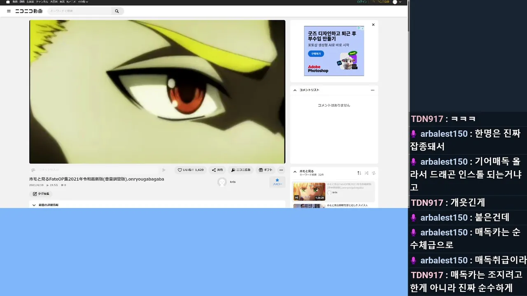This screenshot has width=527, height=296.
Task: Click the 共有 share button
Action: click(217, 170)
